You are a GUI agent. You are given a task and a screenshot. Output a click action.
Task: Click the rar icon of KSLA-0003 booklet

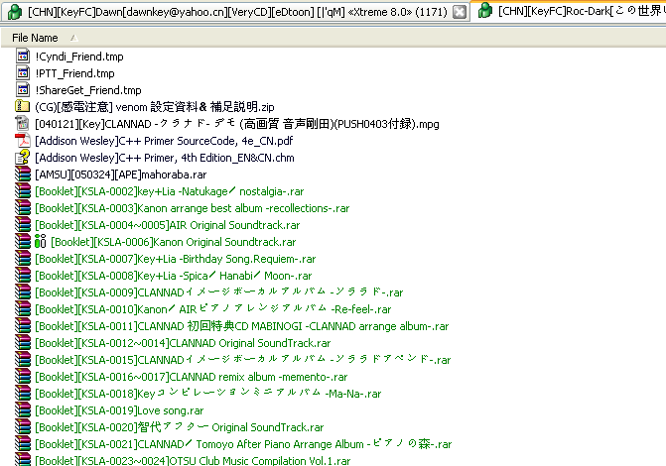pos(23,208)
